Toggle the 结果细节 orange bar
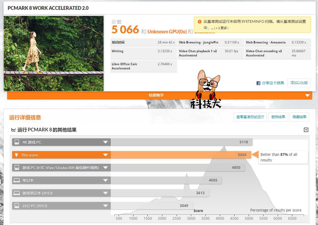Image resolution: width=318 pixels, height=225 pixels. 159,95
